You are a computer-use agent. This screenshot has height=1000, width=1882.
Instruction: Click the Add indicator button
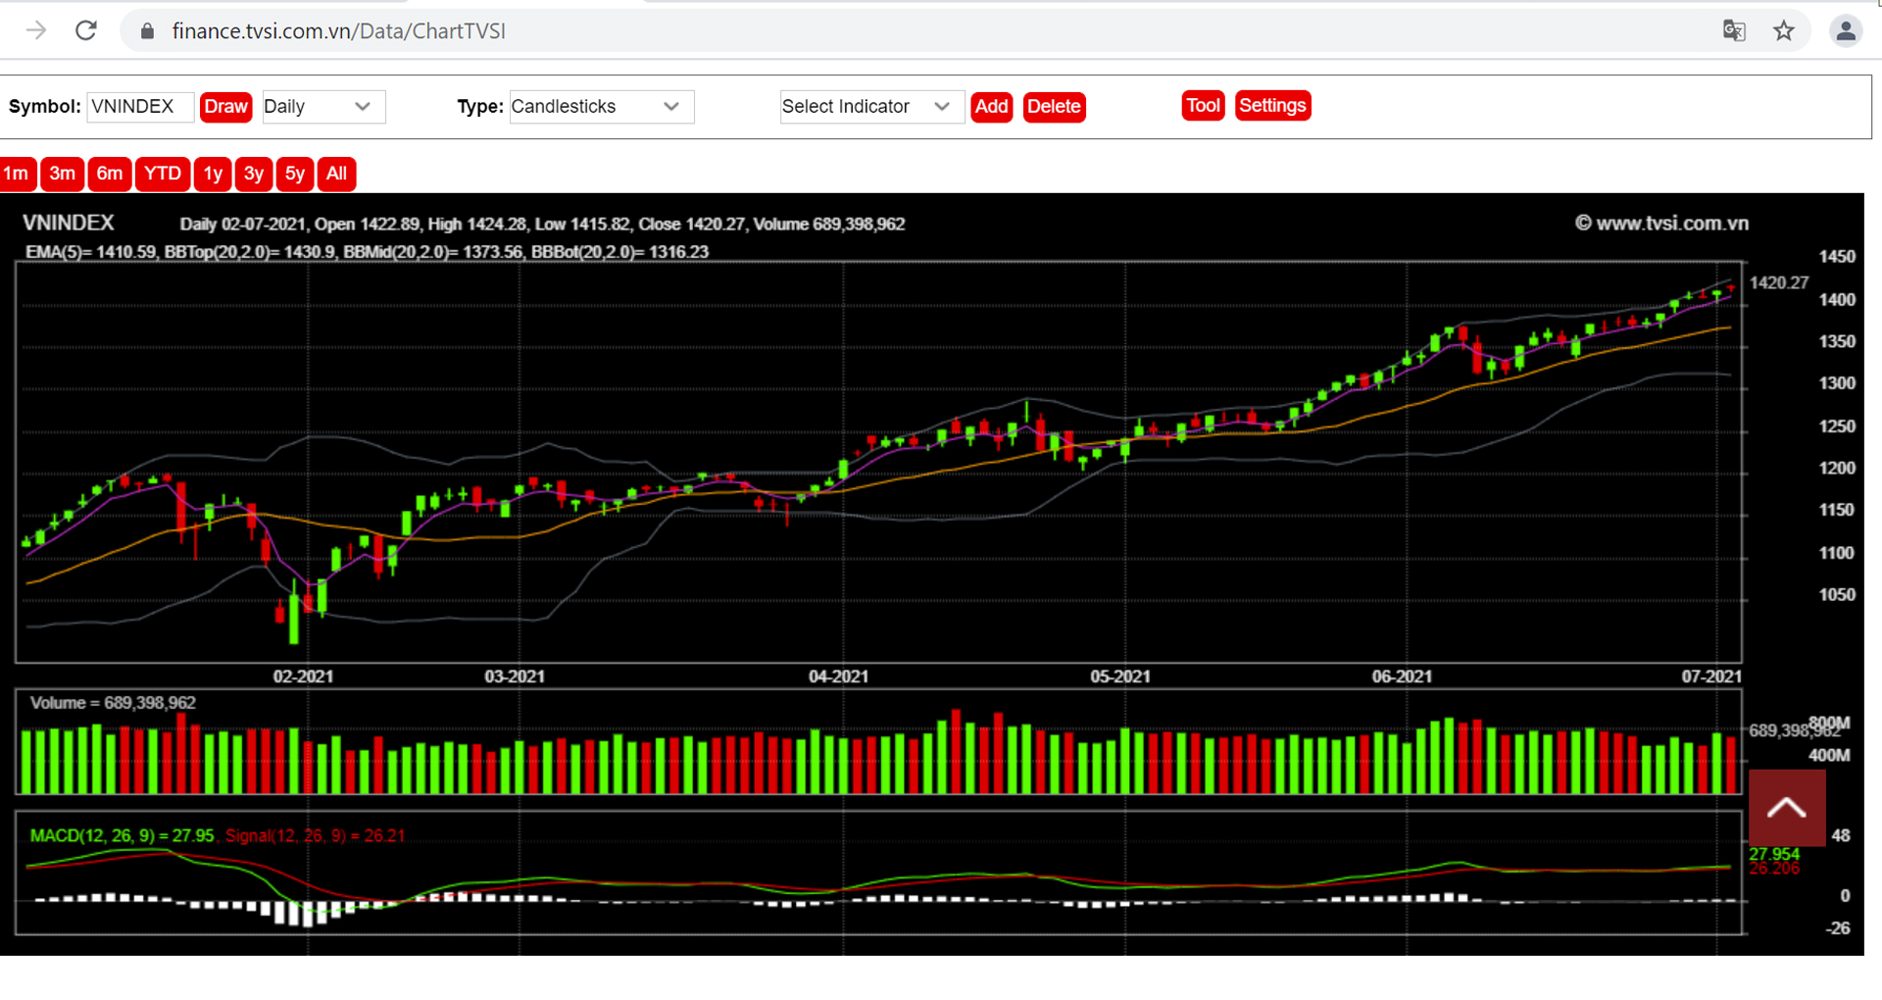(x=991, y=107)
